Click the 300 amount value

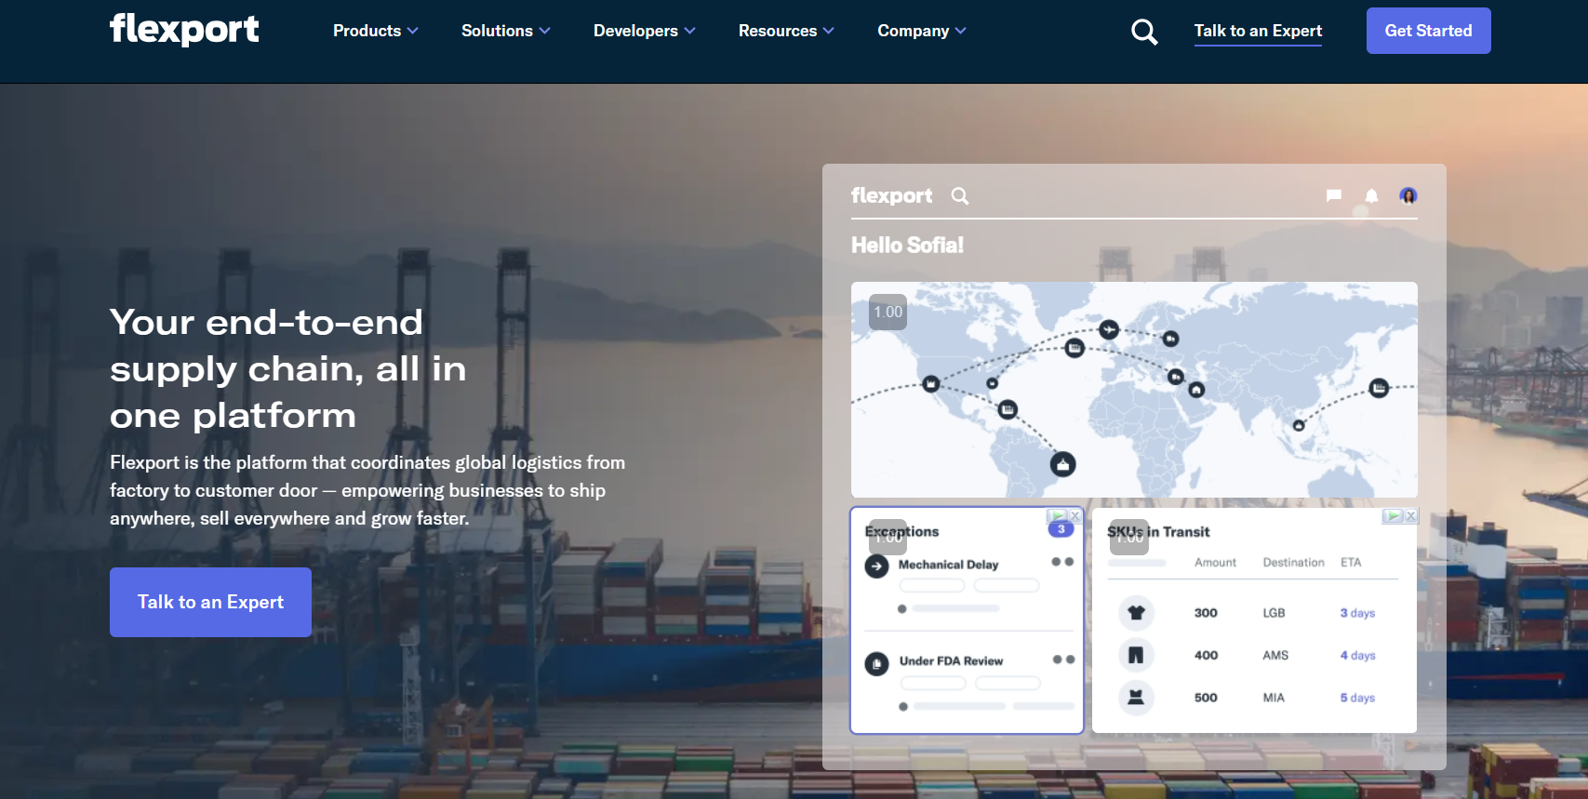(x=1206, y=613)
